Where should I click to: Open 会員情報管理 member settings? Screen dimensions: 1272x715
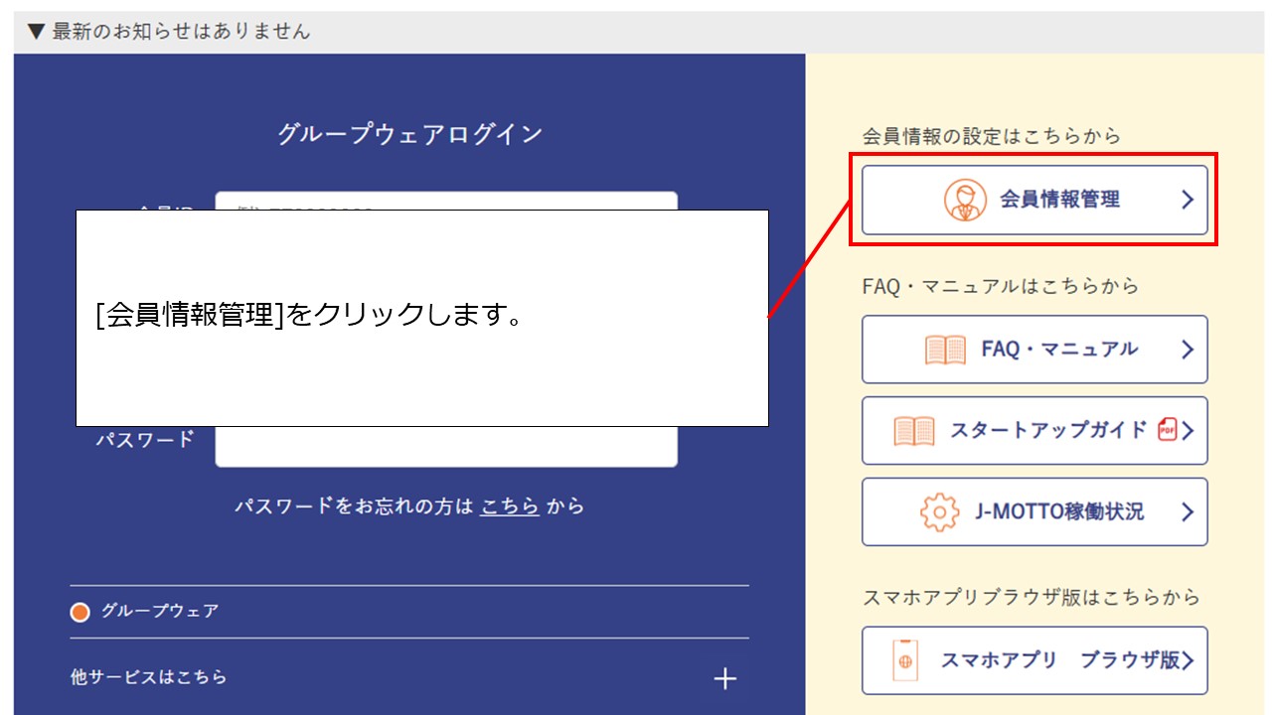pos(1033,199)
